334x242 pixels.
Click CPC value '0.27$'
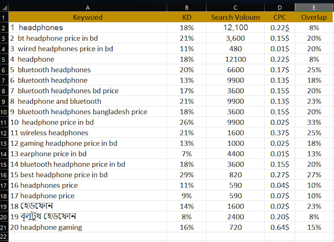279,175
